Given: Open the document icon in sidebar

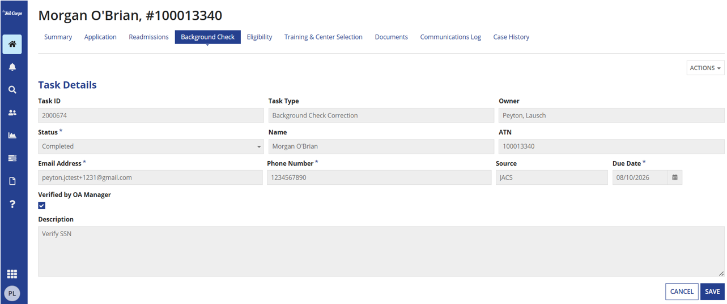Looking at the screenshot, I should click(x=12, y=181).
